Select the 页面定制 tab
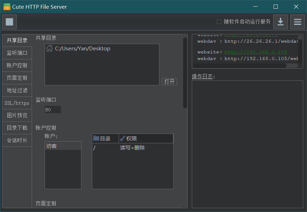Viewport: 307px width, 212px height. tap(17, 78)
